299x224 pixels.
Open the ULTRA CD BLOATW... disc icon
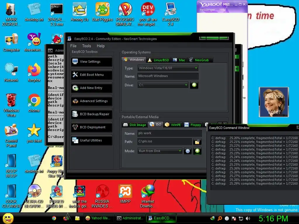pyautogui.click(x=34, y=196)
